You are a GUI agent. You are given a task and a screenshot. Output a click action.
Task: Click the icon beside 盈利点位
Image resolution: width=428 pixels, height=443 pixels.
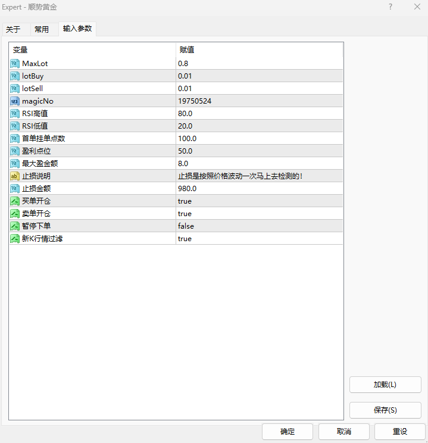click(15, 151)
